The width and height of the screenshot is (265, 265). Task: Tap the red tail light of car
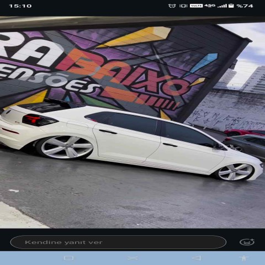[x=40, y=120]
